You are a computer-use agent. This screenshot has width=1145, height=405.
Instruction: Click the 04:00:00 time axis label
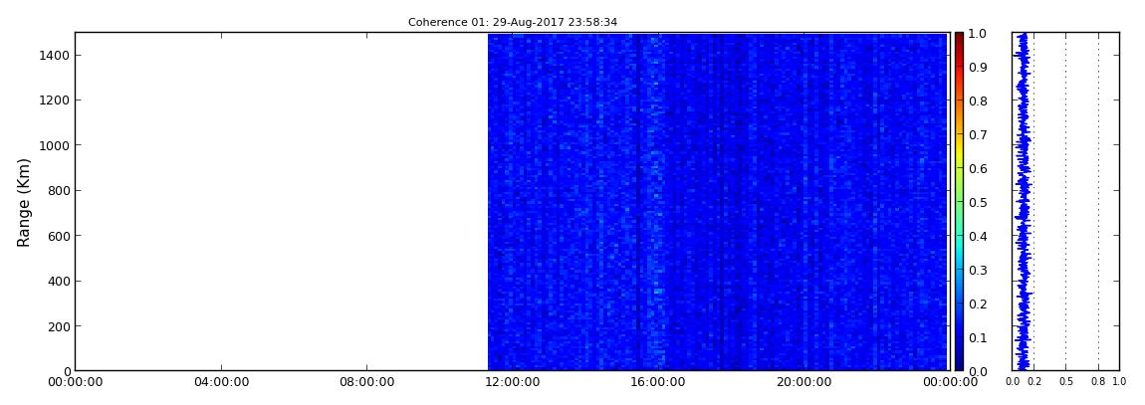pos(221,382)
